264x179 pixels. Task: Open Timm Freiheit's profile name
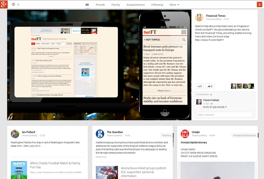[211, 100]
